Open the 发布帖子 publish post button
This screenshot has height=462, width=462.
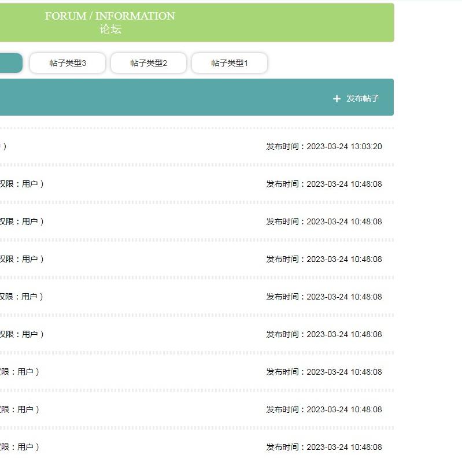[356, 98]
